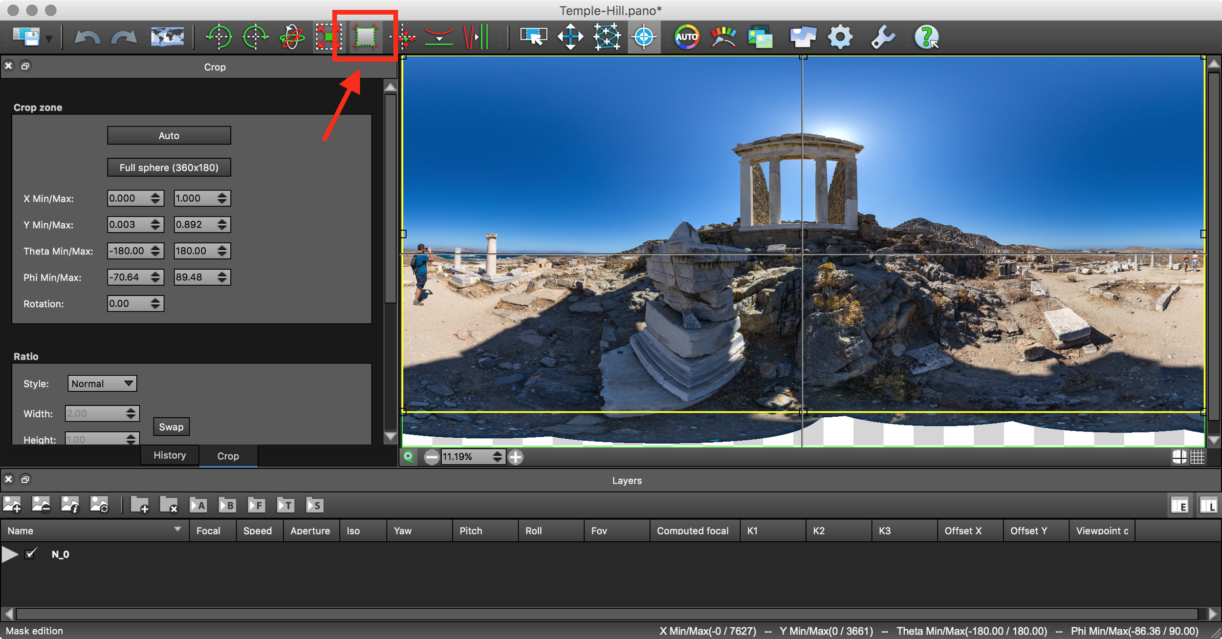
Task: Open the render overlapping photos tool
Action: 803,37
